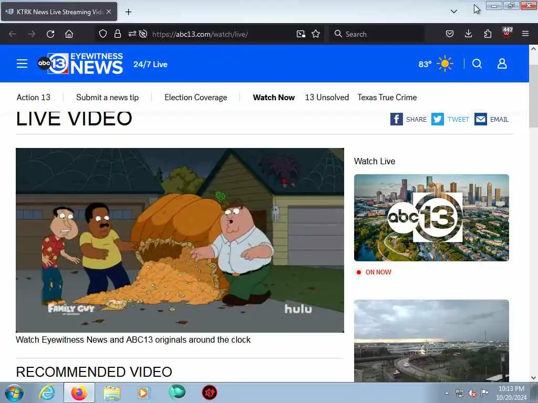The width and height of the screenshot is (538, 403).
Task: Share via the Twitter bird icon
Action: pyautogui.click(x=438, y=119)
